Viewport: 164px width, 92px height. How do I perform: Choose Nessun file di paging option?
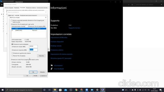[x=12, y=56]
